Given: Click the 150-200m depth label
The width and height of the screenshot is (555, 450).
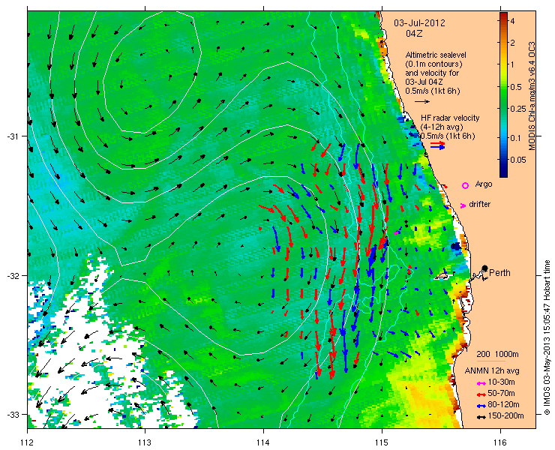Looking at the screenshot, I should pyautogui.click(x=505, y=416).
